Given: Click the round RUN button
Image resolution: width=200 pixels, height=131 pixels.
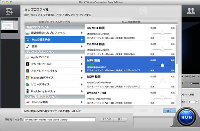Looking at the screenshot, I should 186,117.
